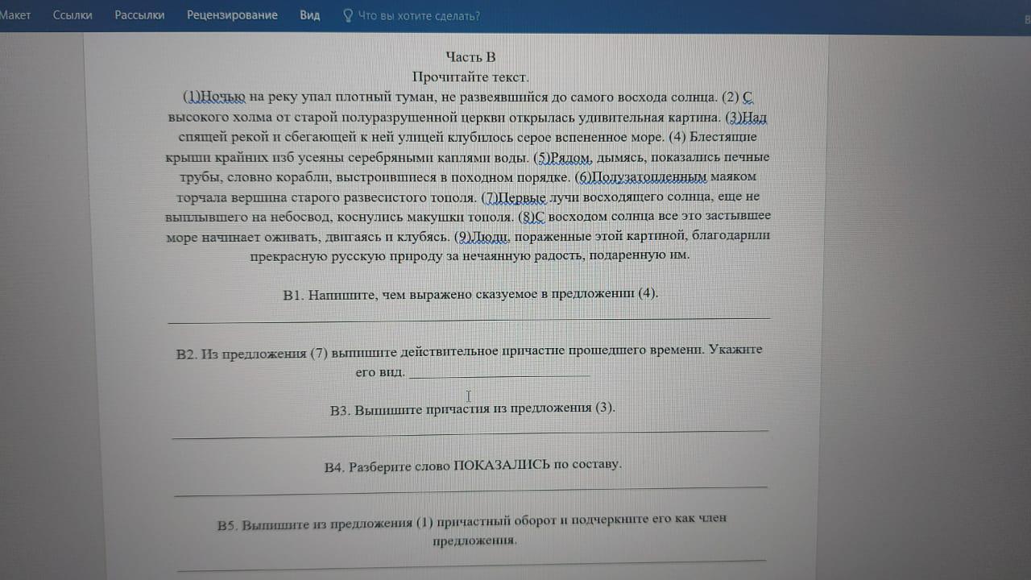Click the heading "Часть В"
This screenshot has height=580, width=1031.
pos(470,56)
